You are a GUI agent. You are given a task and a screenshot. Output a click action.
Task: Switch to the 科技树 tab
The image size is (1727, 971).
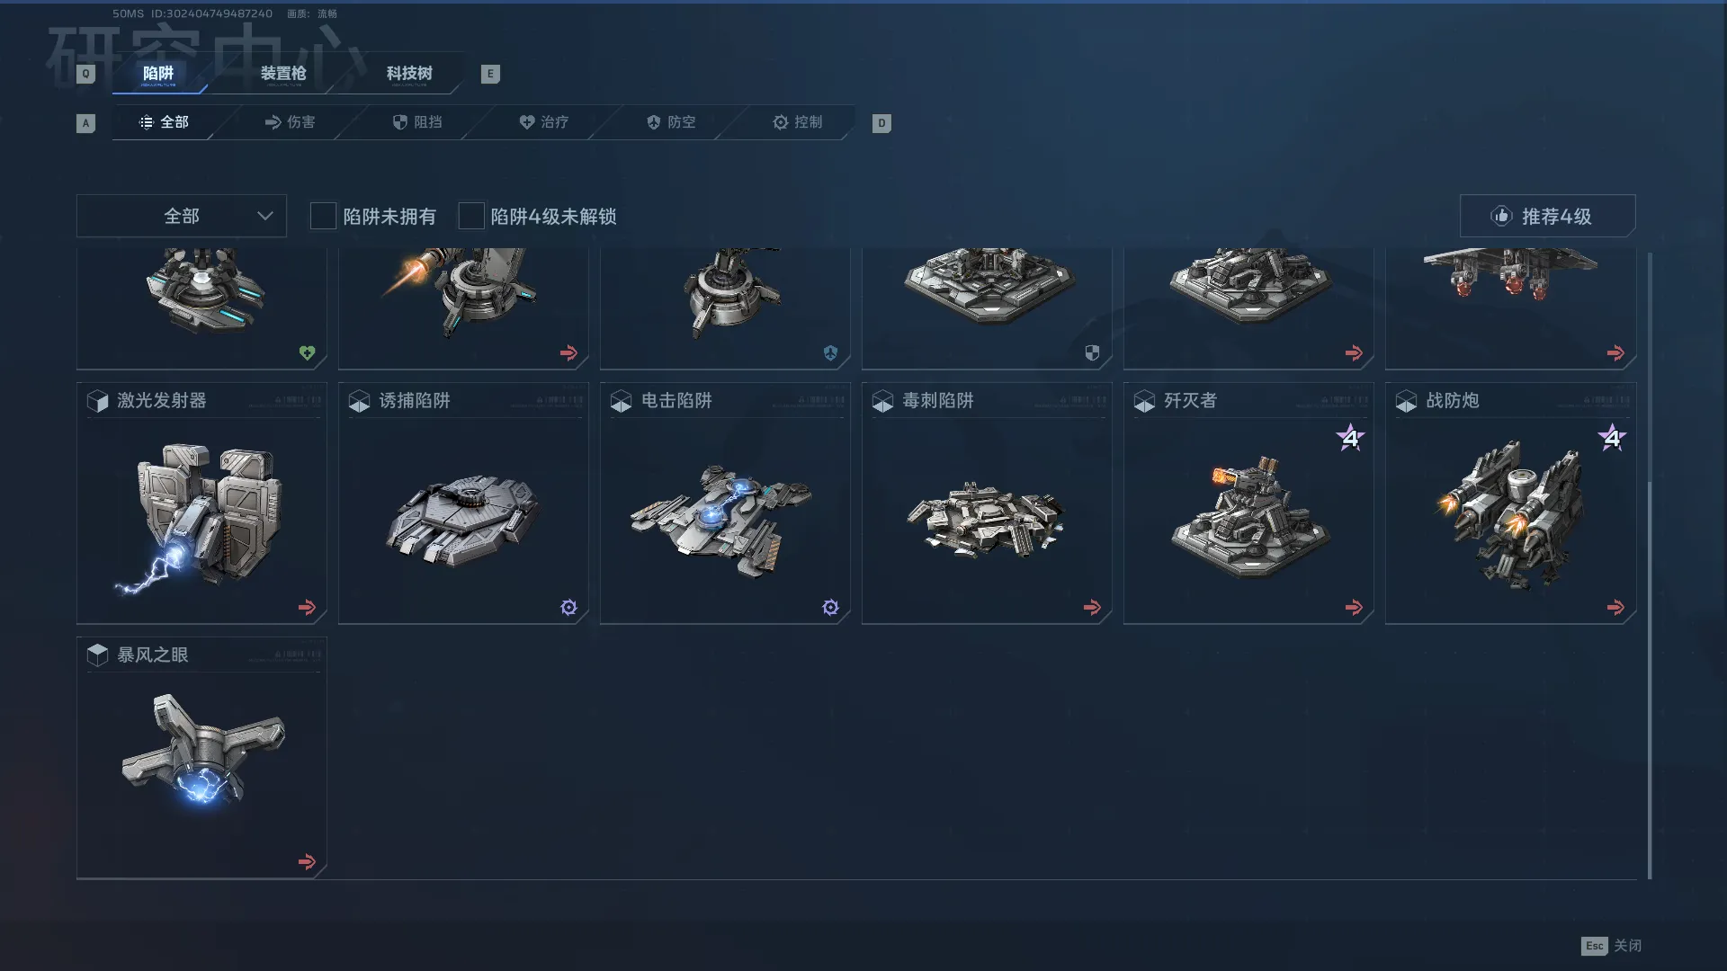(x=409, y=74)
